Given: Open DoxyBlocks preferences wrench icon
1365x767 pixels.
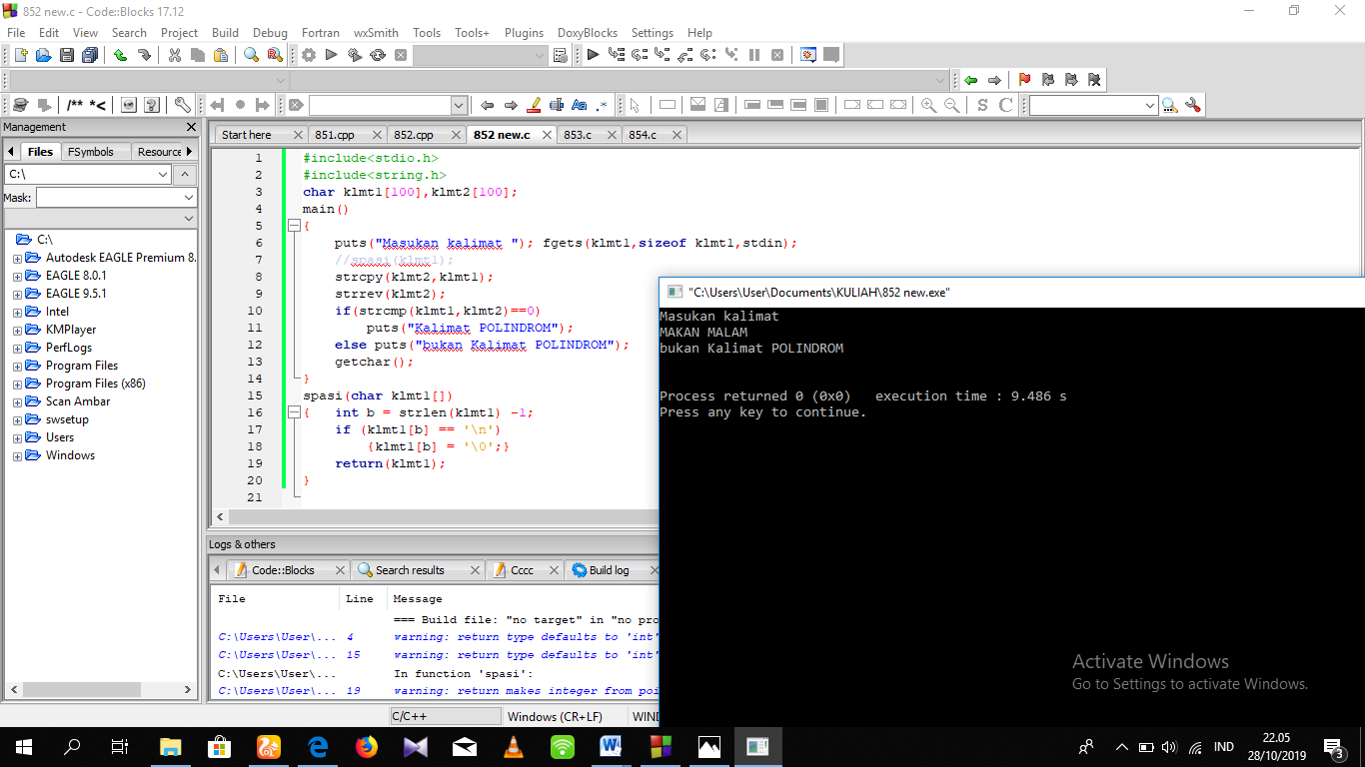Looking at the screenshot, I should click(182, 105).
